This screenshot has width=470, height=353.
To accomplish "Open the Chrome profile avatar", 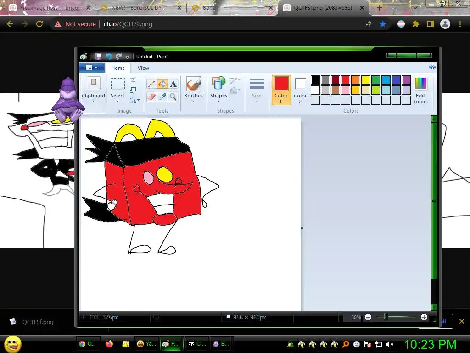I will (x=445, y=24).
